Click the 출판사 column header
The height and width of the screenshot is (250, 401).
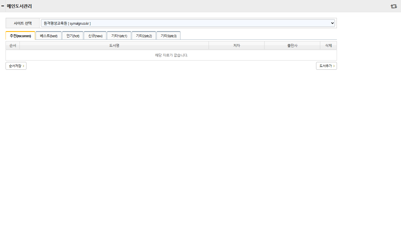[292, 45]
